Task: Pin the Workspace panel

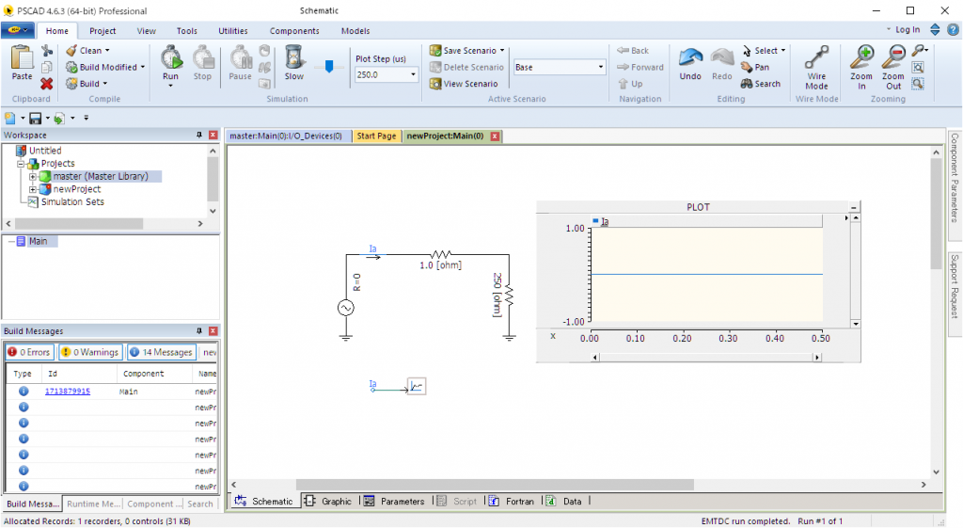Action: pyautogui.click(x=199, y=135)
